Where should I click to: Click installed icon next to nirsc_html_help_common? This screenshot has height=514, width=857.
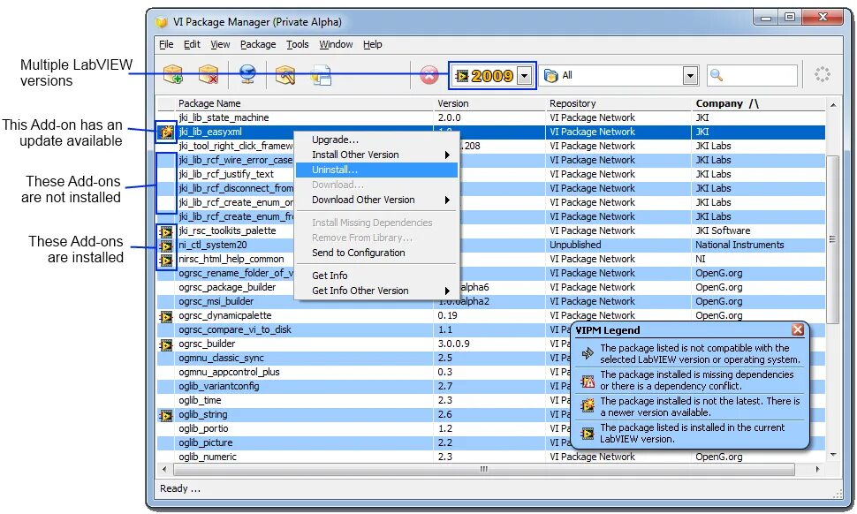coord(166,260)
